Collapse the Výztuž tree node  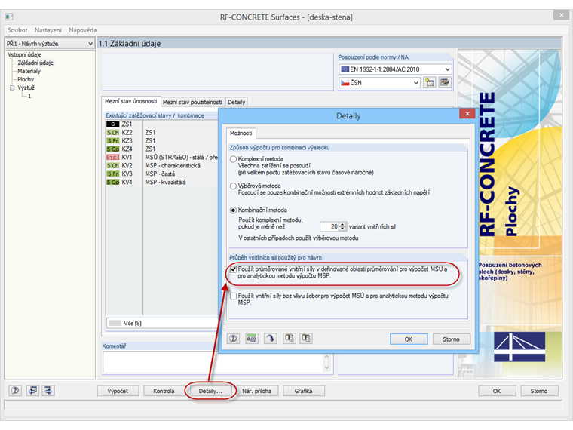tap(12, 88)
